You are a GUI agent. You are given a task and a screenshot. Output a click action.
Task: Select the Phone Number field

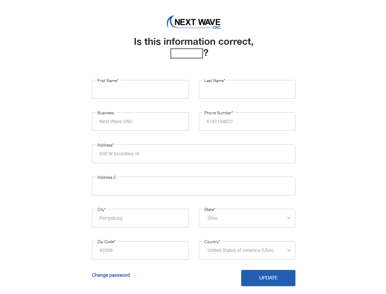pyautogui.click(x=247, y=122)
